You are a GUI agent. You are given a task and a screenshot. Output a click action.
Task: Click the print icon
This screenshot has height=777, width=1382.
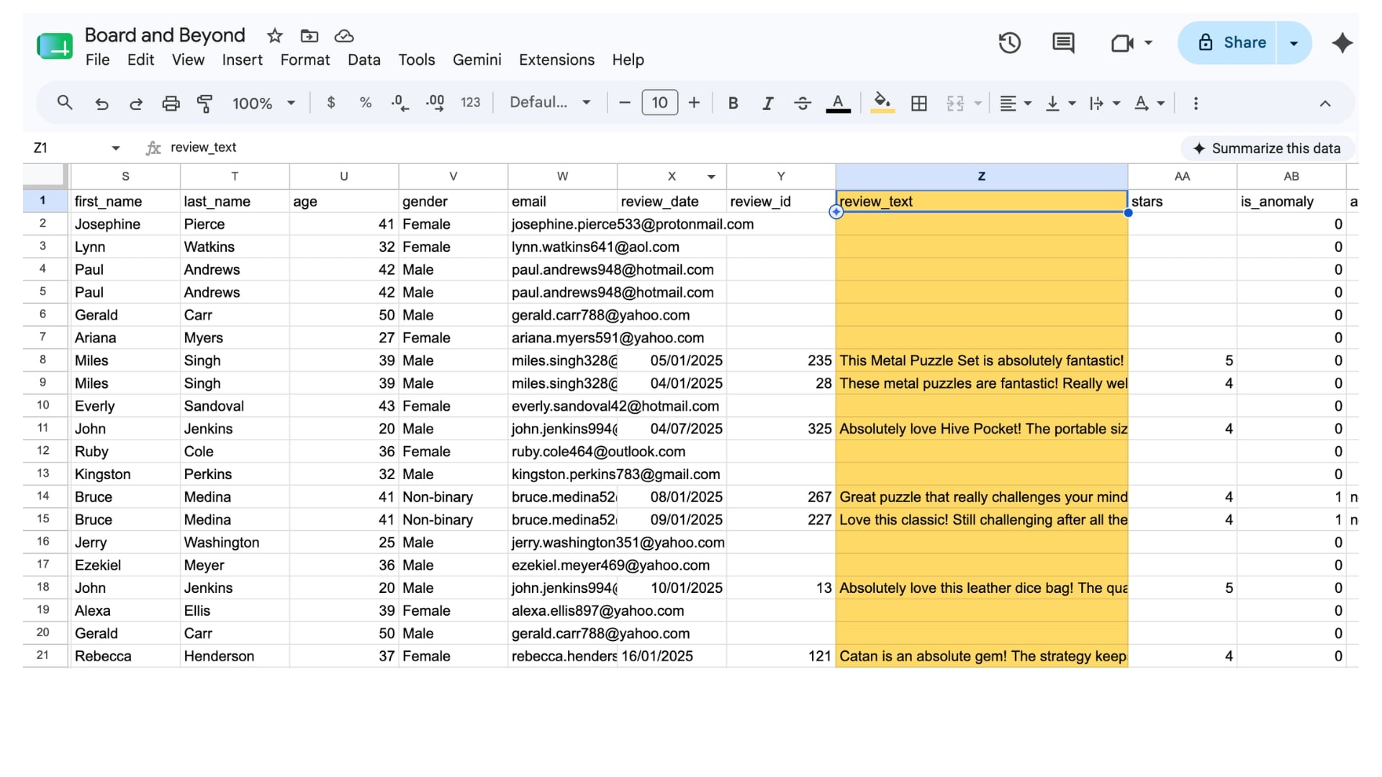pos(171,103)
